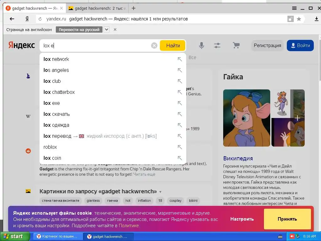Fill 'roblox' using its arrow icon

pyautogui.click(x=180, y=147)
